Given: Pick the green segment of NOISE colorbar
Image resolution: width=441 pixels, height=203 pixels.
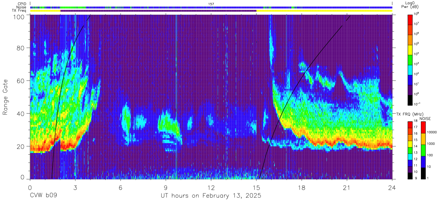Looking at the screenshot, I should 423,150.
